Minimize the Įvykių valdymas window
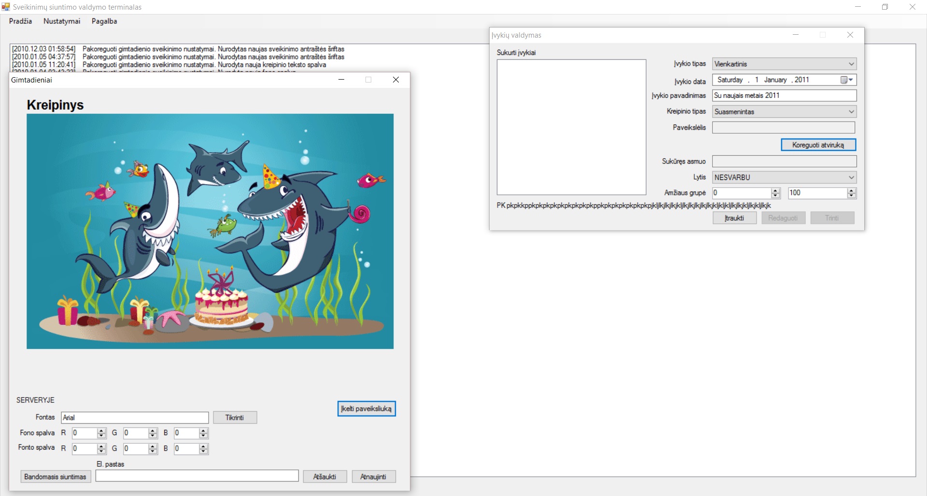The image size is (927, 496). [796, 35]
